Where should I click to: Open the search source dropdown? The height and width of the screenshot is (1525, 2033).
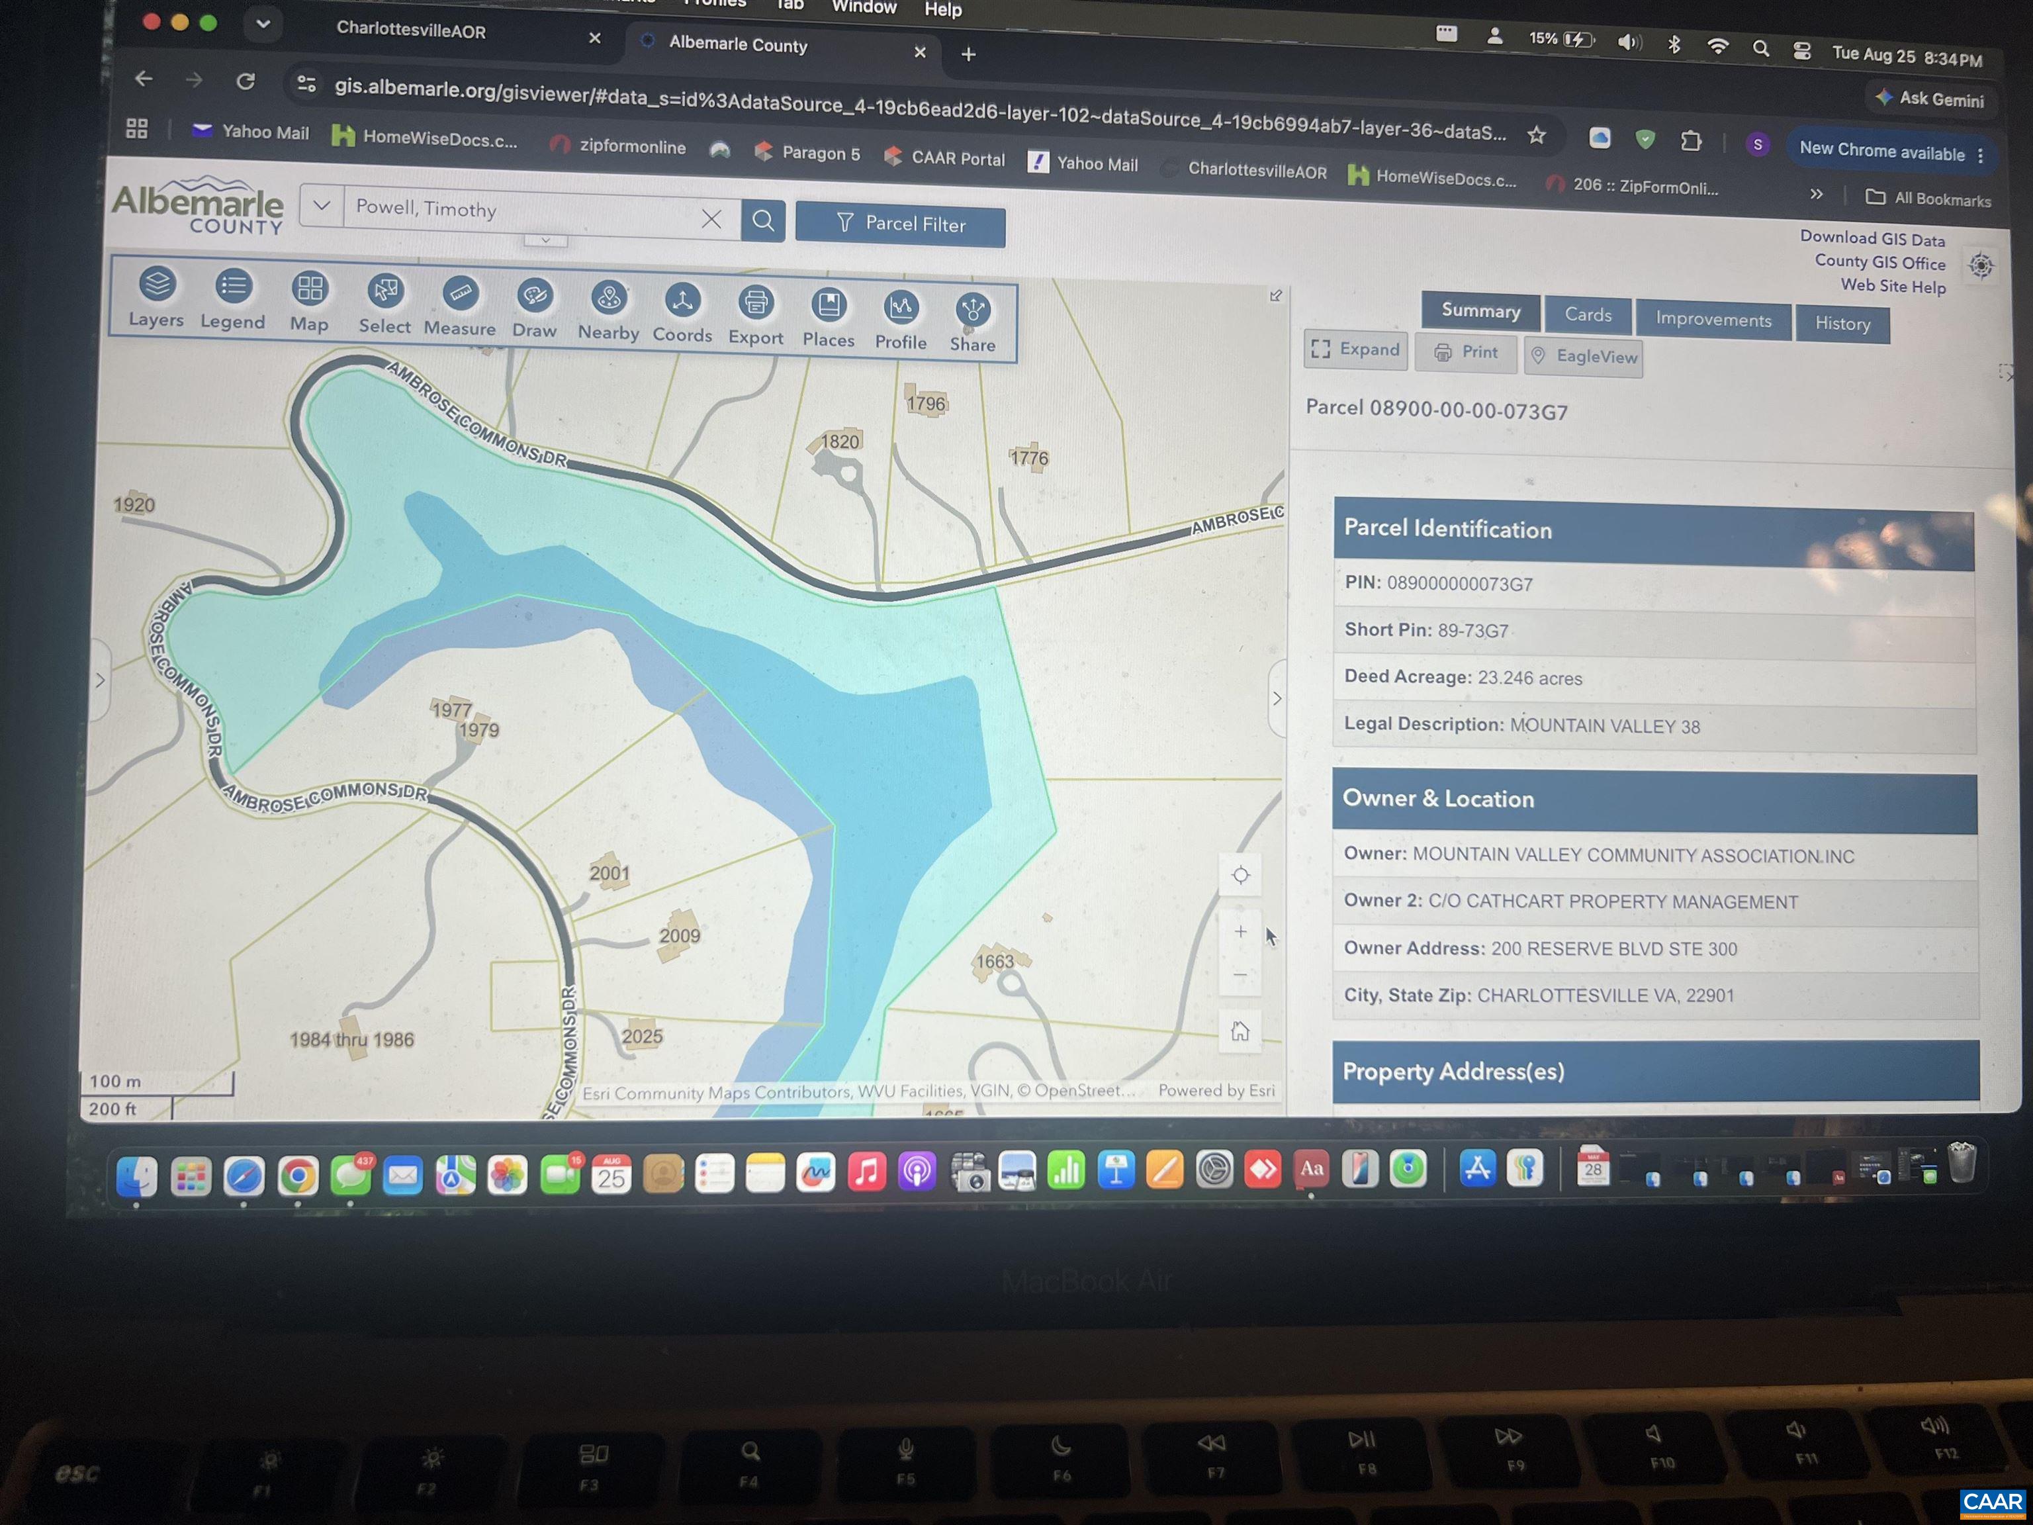tap(322, 206)
